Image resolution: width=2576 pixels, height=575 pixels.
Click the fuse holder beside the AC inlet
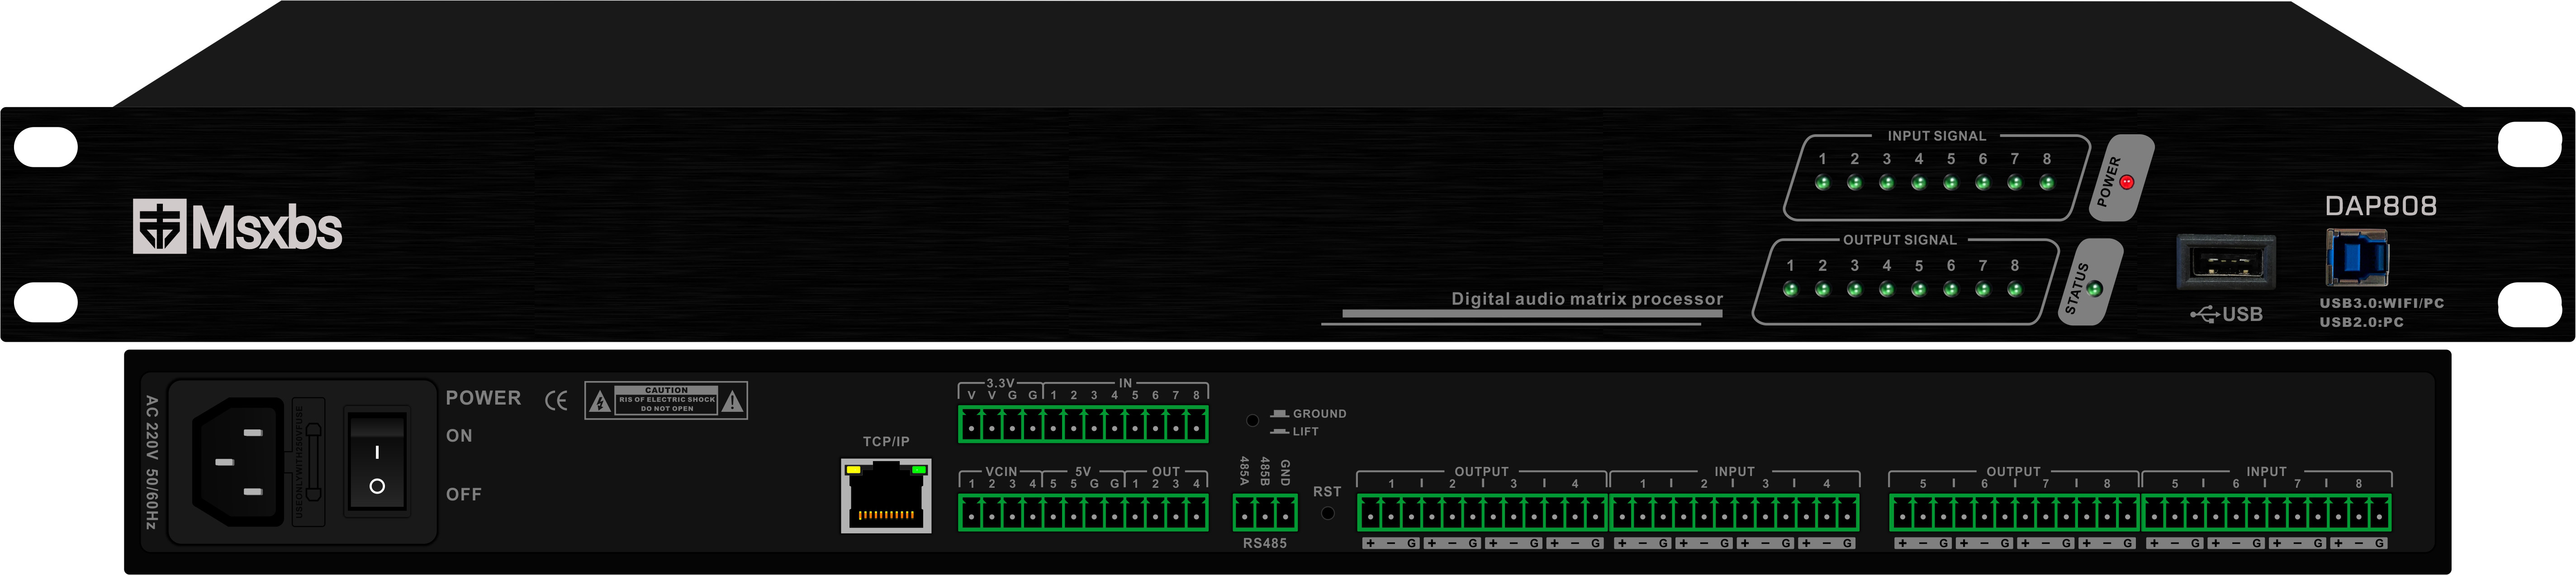[309, 462]
